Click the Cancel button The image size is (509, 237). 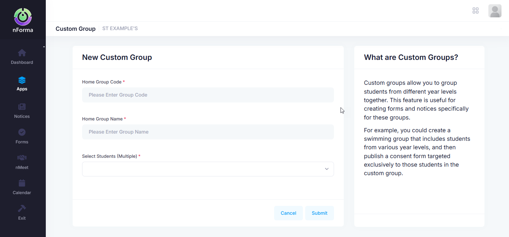pyautogui.click(x=288, y=213)
